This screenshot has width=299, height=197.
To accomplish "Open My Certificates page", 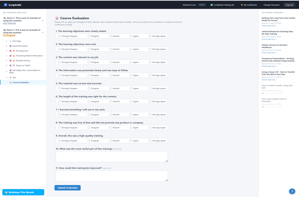I will (x=249, y=5).
